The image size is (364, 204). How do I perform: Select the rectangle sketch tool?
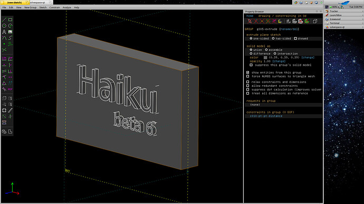[x=10, y=19]
